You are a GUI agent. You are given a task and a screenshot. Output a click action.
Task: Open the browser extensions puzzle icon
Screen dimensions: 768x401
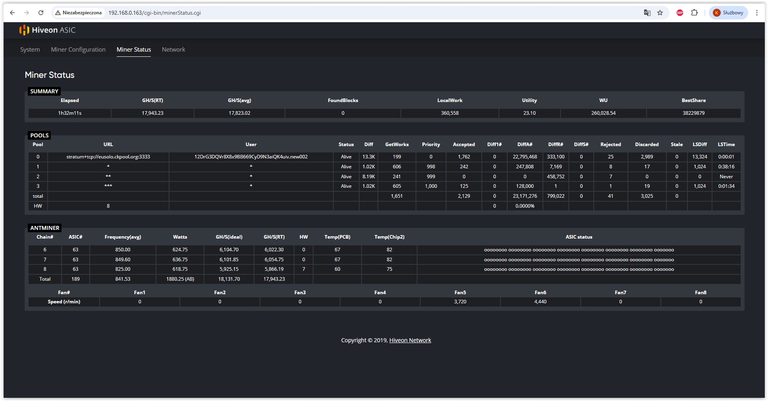tap(694, 13)
